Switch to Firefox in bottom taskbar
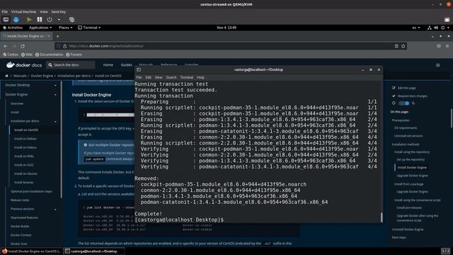The height and width of the screenshot is (255, 453). [31, 251]
